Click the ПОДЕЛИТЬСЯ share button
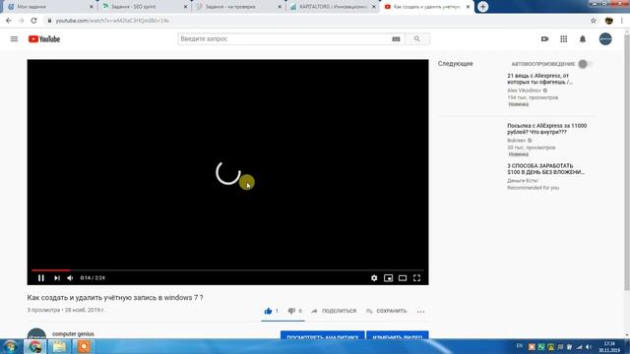This screenshot has width=630, height=354. [x=334, y=311]
